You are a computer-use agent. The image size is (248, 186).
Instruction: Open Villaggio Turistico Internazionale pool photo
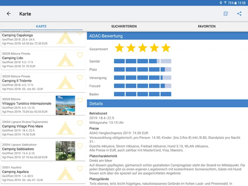click(65, 105)
